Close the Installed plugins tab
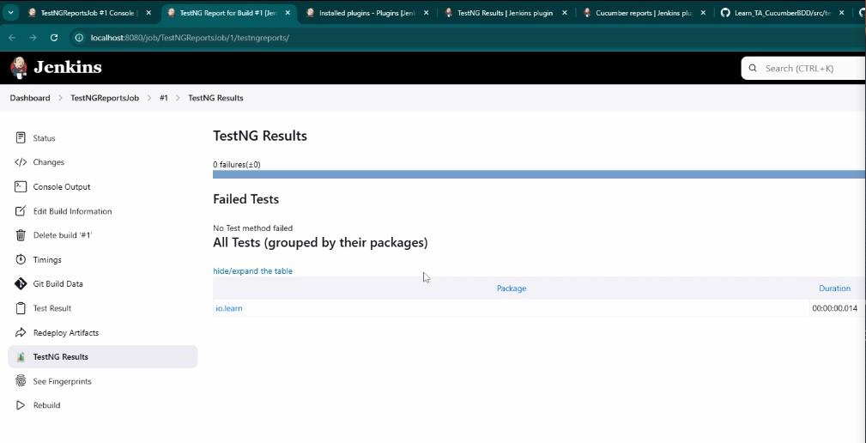The width and height of the screenshot is (866, 443). (426, 13)
